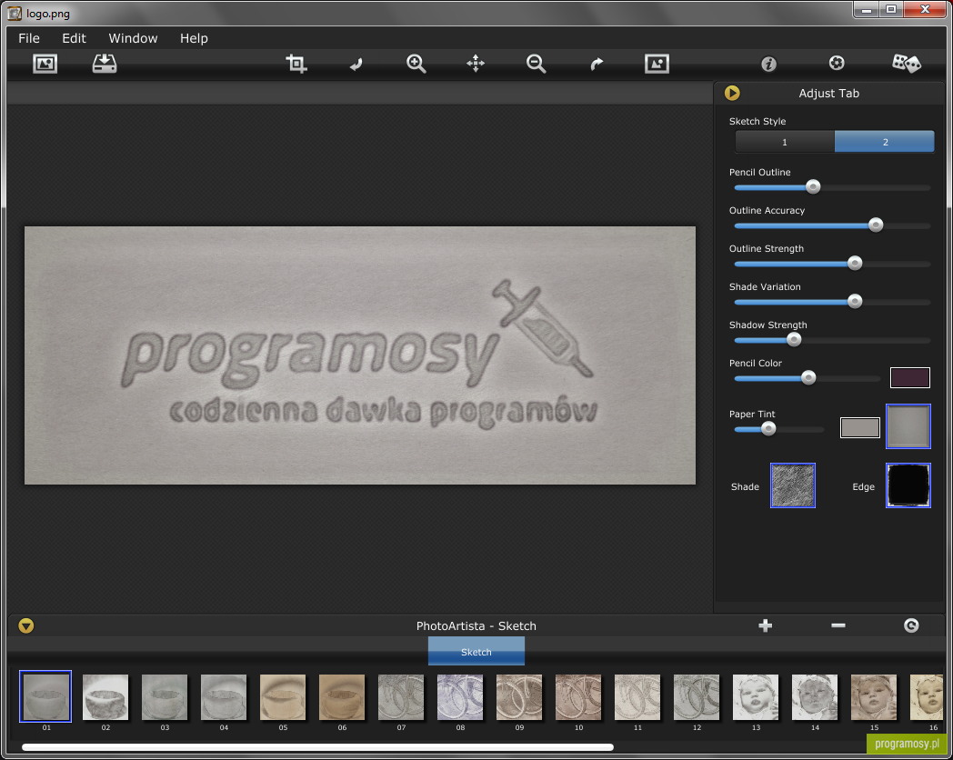
Task: Click the Outline Accuracy slider handle
Action: (x=876, y=225)
